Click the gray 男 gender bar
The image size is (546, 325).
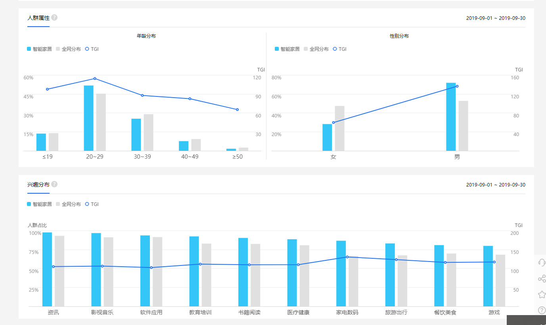tap(463, 126)
